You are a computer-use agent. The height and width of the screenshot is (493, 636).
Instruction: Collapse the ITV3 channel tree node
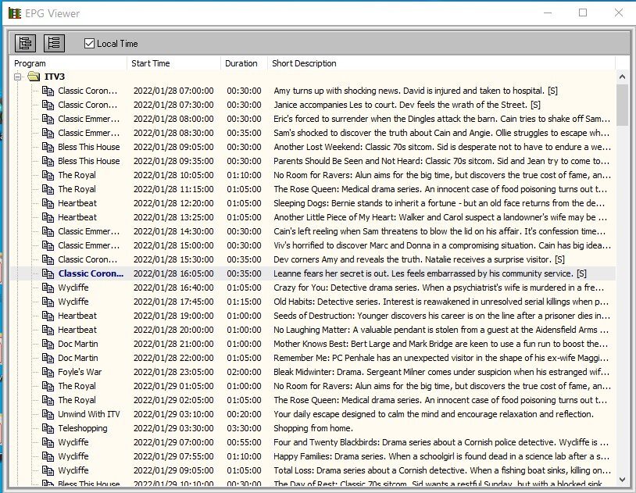click(17, 77)
